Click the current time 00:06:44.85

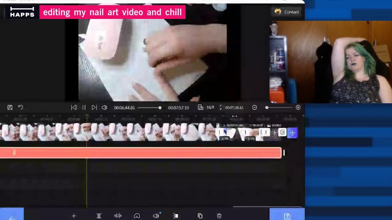pos(124,108)
